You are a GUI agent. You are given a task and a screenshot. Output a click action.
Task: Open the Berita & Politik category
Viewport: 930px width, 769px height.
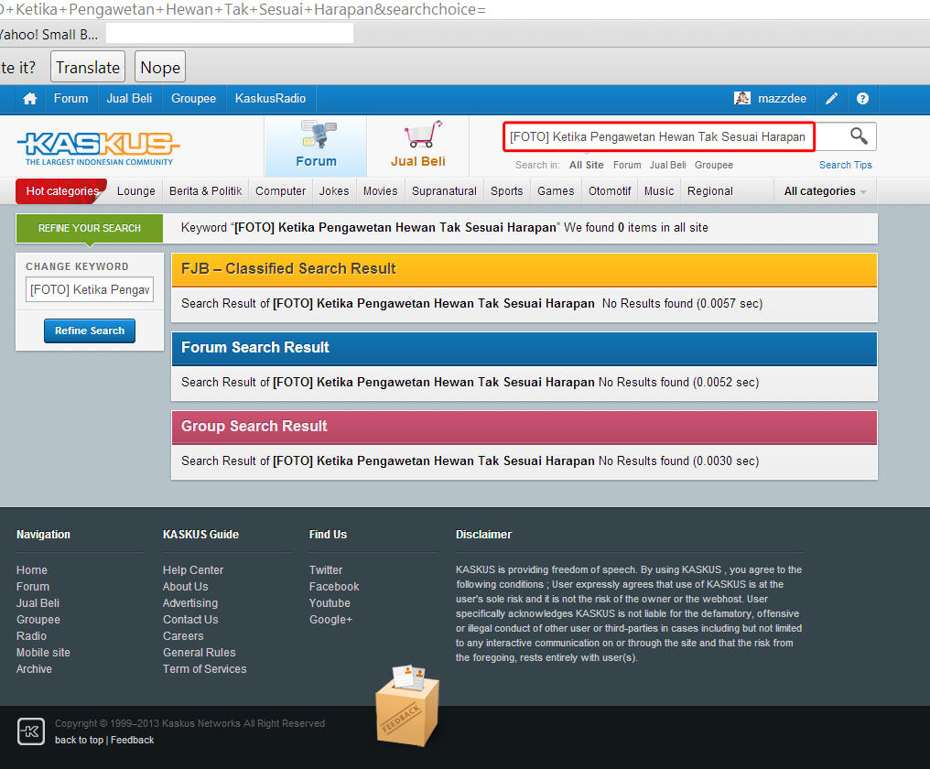pos(205,191)
